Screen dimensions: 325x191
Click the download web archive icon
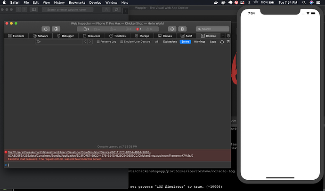(x=56, y=29)
